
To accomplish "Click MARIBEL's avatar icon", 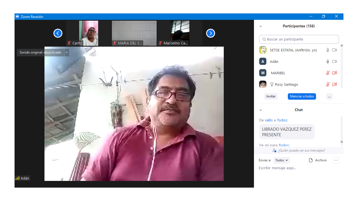I will 263,73.
